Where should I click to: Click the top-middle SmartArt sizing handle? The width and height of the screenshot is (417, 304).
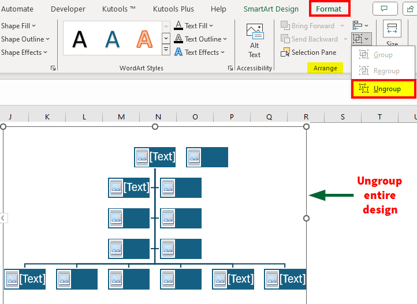click(155, 127)
